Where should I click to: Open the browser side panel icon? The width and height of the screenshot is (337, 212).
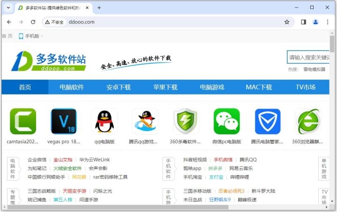(303, 22)
